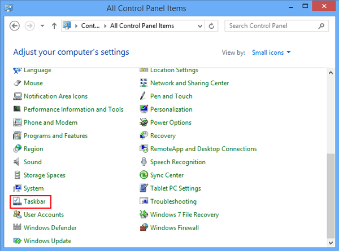
Task: Open the Windows Firewall link
Action: coord(175,228)
